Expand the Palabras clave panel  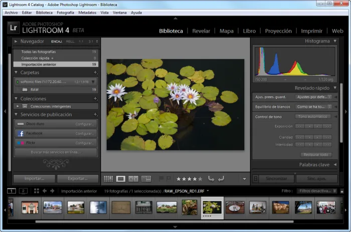335,165
